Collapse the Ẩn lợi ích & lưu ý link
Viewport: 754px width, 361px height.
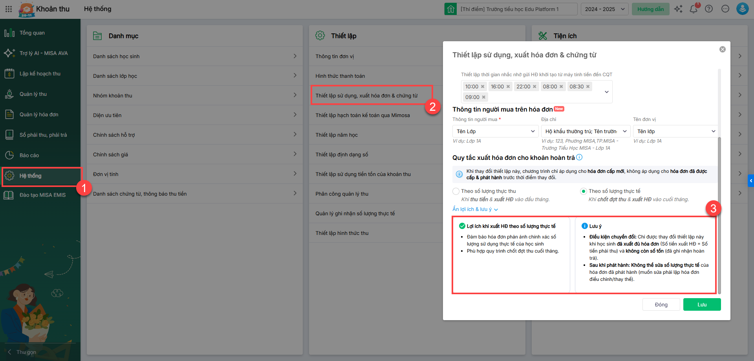click(475, 209)
